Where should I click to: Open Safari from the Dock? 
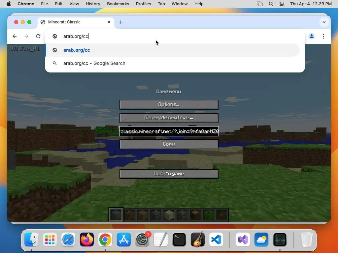click(x=68, y=239)
